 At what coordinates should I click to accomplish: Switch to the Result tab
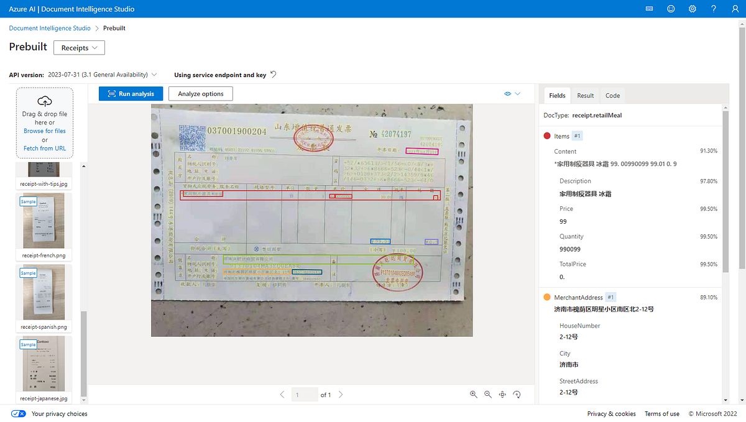(585, 96)
